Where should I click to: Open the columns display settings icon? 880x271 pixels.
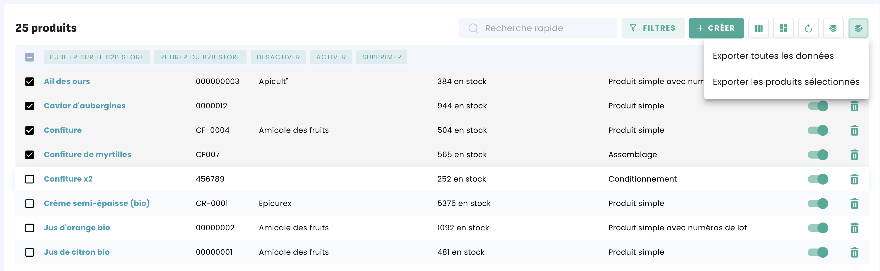click(758, 28)
